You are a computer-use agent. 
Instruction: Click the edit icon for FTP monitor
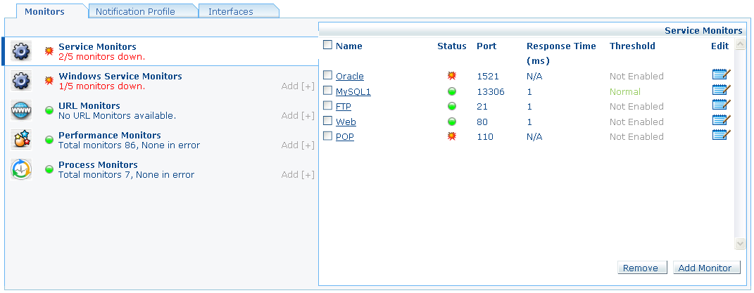tap(721, 105)
